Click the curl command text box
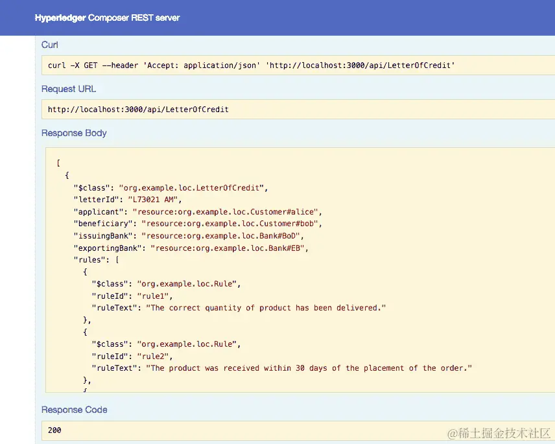The height and width of the screenshot is (444, 555). coord(298,65)
